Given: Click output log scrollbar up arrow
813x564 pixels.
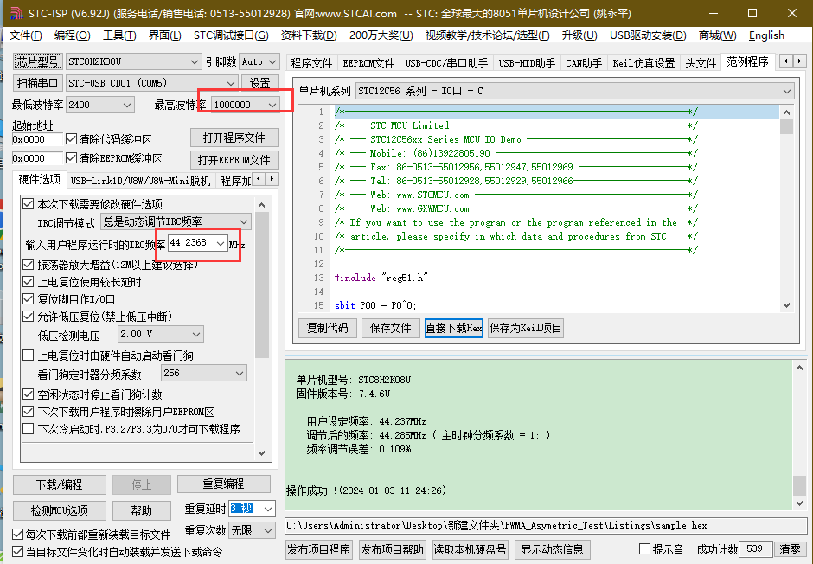Looking at the screenshot, I should click(799, 369).
